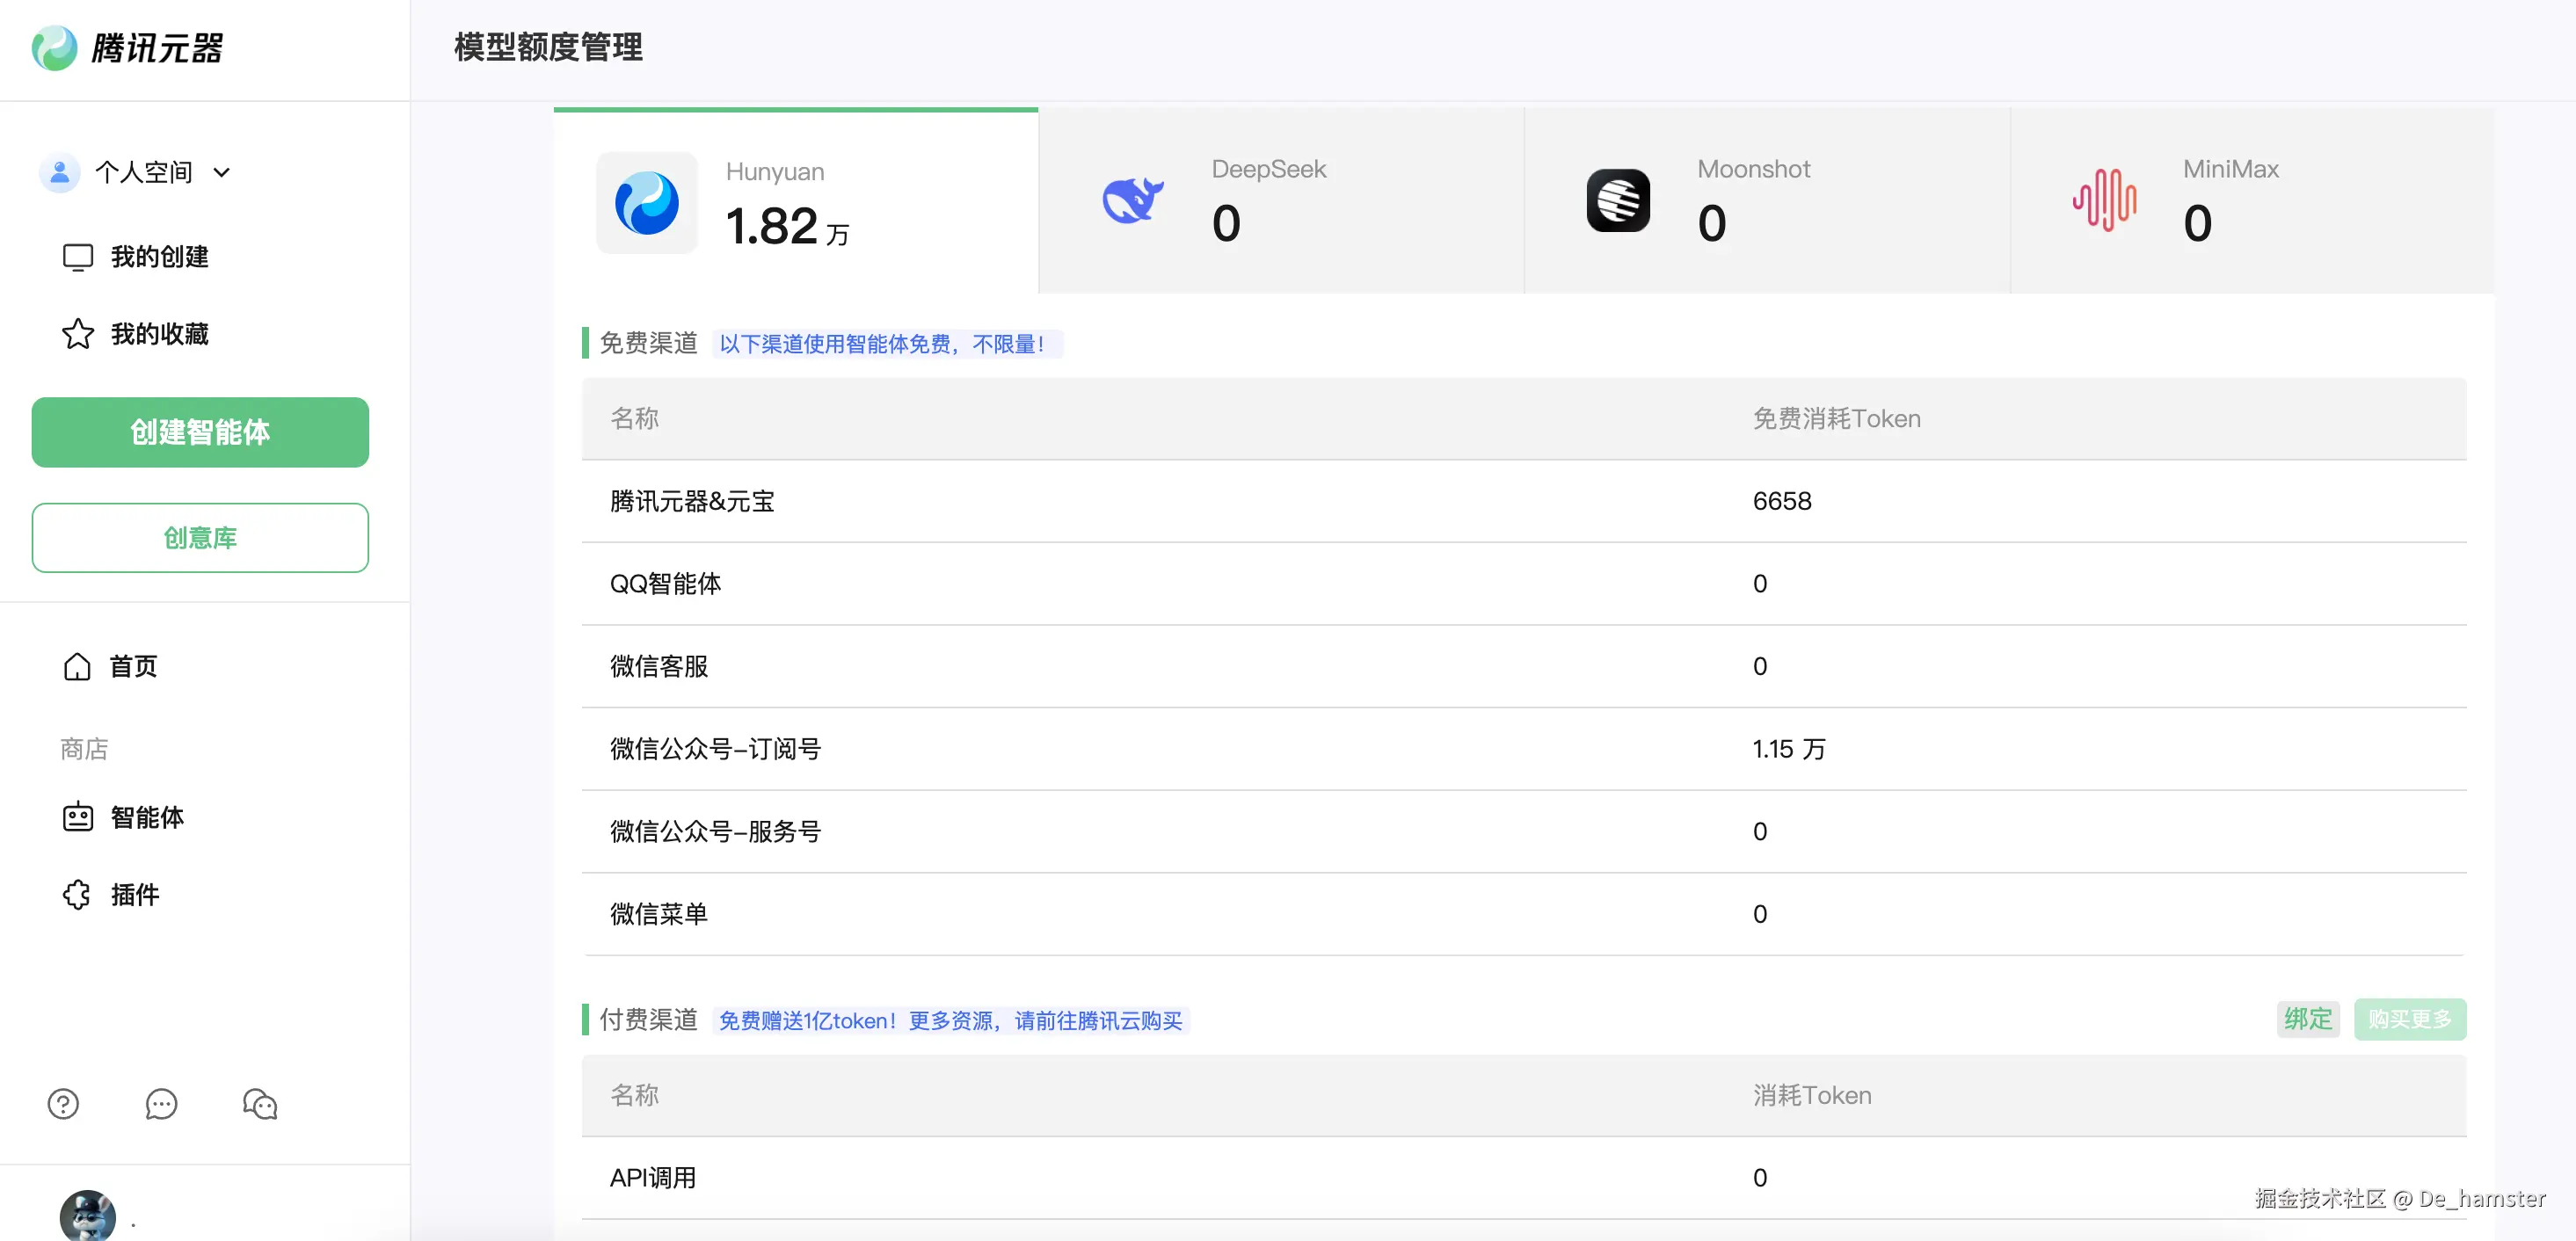The height and width of the screenshot is (1241, 2576).
Task: Click the 1.82 万 Hunyuan quota value
Action: coord(787,225)
